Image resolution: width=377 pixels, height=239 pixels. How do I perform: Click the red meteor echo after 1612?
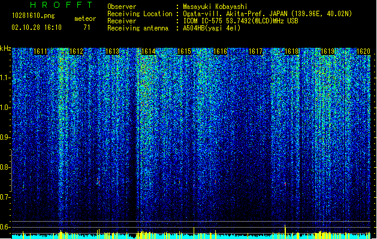coord(98,182)
